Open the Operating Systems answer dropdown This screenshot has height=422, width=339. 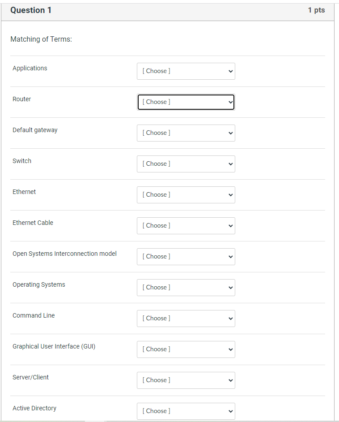click(186, 287)
